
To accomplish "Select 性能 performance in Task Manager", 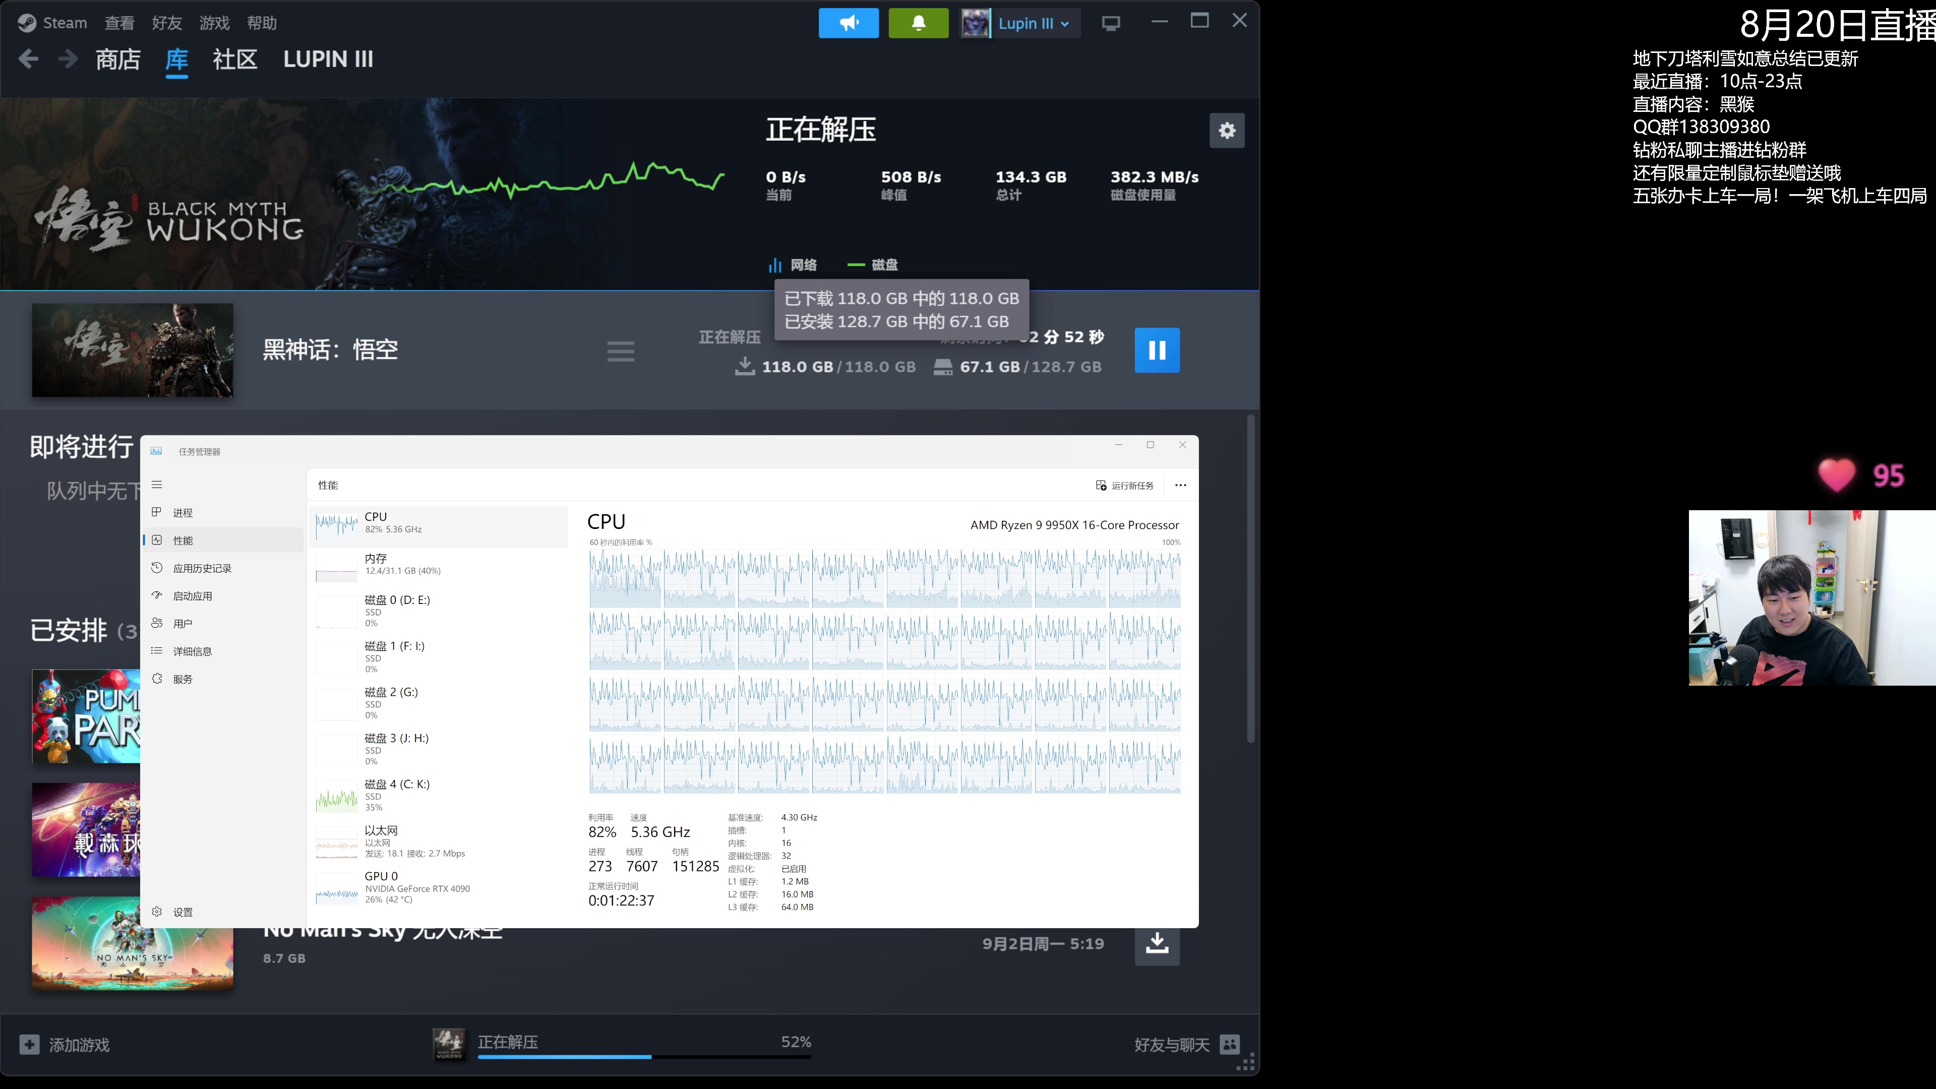I will (222, 540).
